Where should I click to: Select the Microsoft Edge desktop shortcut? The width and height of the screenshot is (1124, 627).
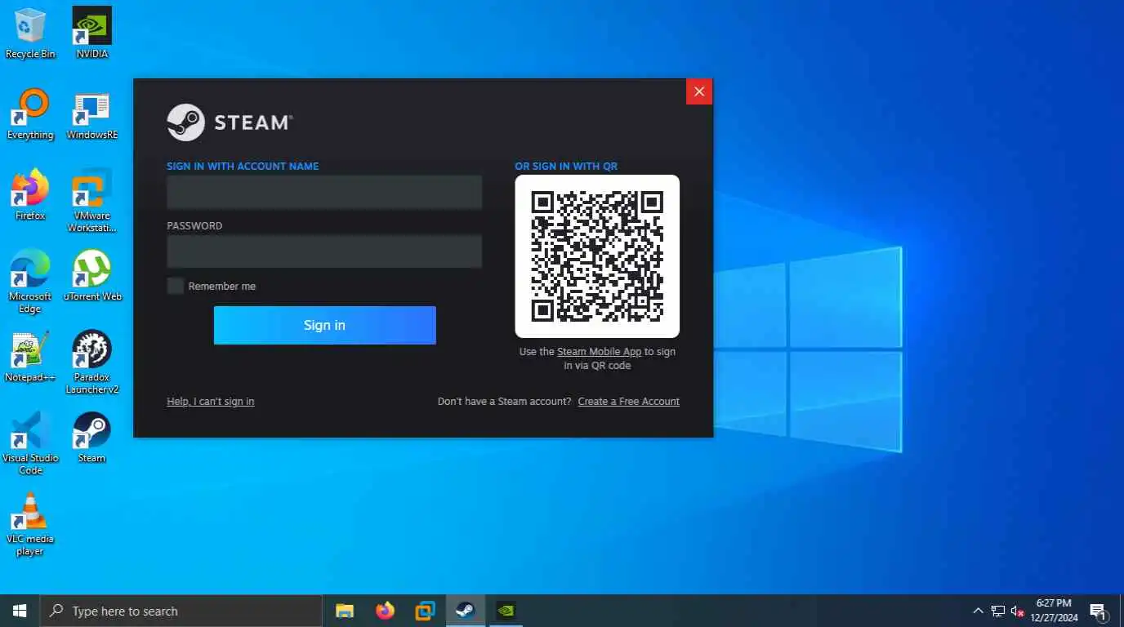point(30,282)
